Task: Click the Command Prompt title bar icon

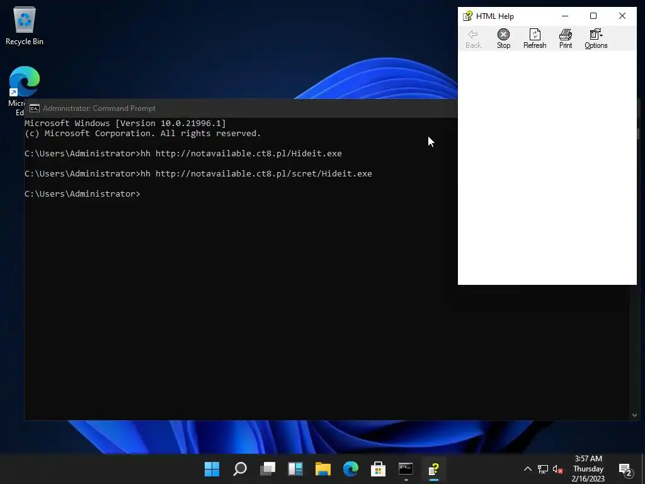Action: (35, 108)
